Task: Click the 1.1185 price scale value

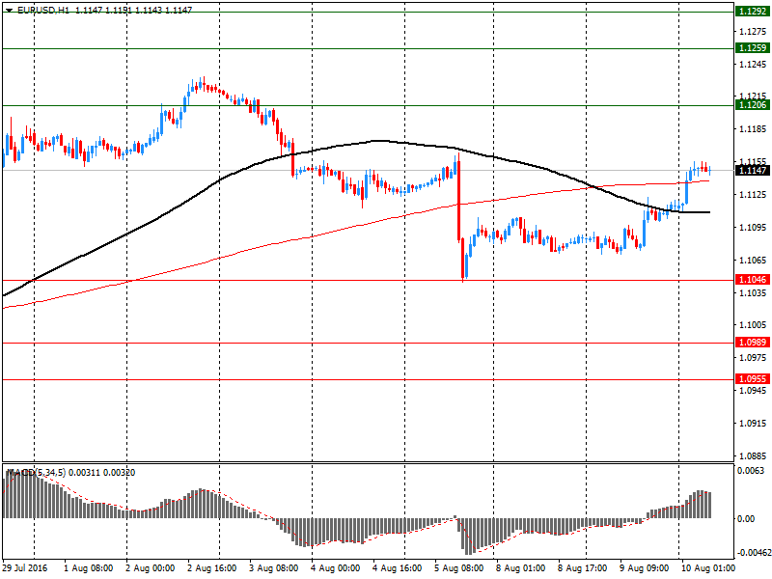Action: pyautogui.click(x=753, y=129)
